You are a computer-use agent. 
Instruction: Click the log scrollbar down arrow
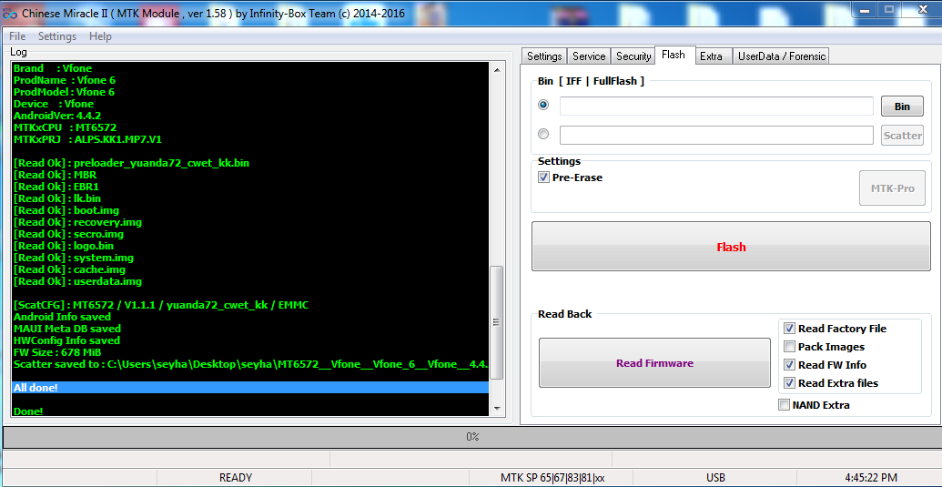[496, 408]
